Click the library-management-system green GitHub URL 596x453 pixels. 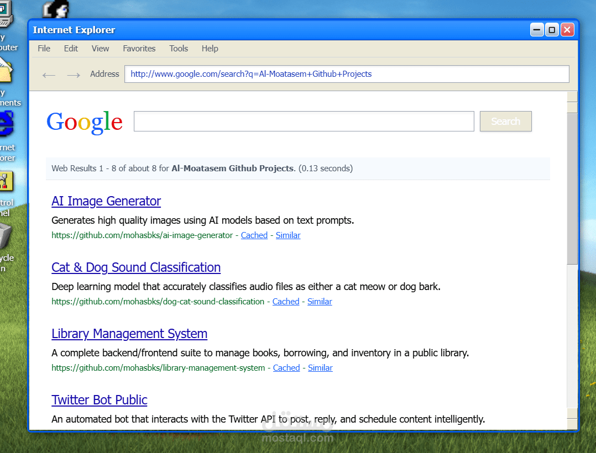[x=158, y=368]
